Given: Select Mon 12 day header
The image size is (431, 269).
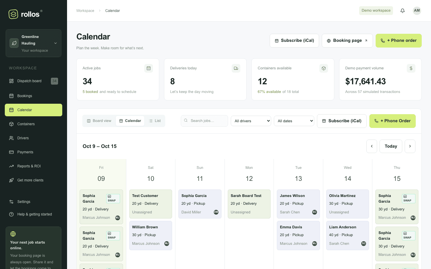Looking at the screenshot, I should click(x=249, y=174).
